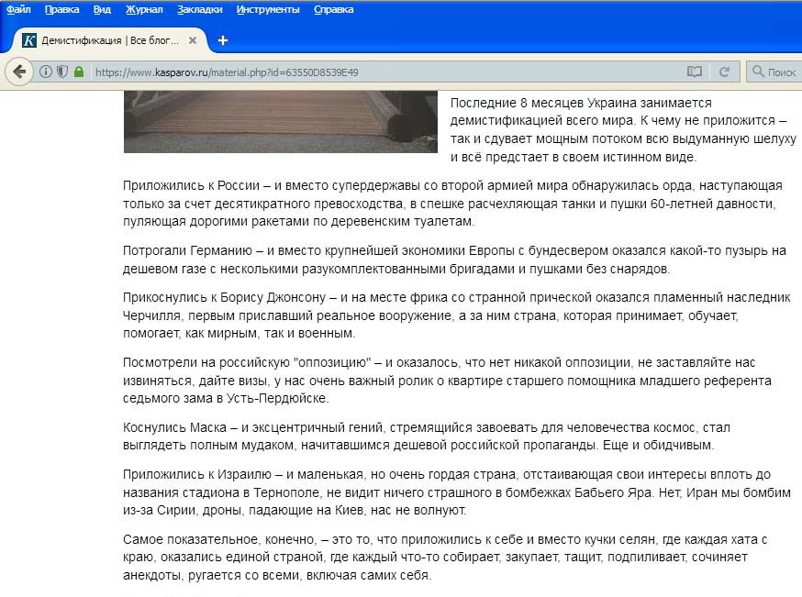Close the Демистификация tab

pyautogui.click(x=193, y=40)
